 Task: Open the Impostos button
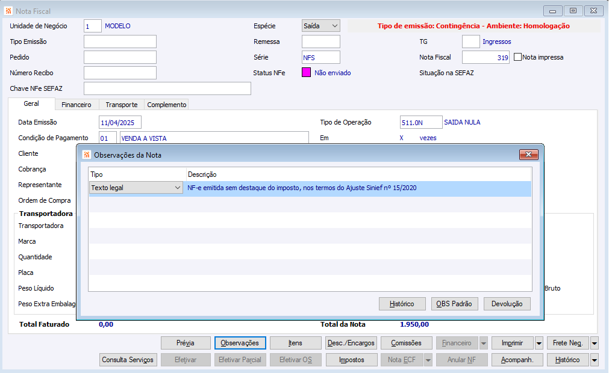352,360
